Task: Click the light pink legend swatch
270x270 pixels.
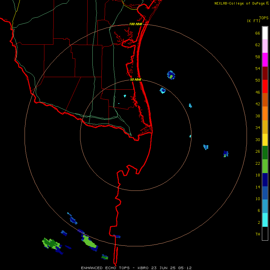Action: point(265,46)
